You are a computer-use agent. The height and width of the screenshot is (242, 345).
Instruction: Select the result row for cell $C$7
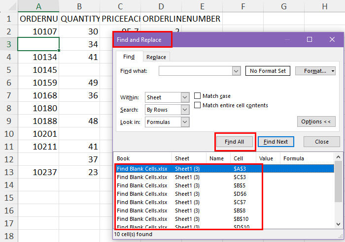(x=225, y=202)
